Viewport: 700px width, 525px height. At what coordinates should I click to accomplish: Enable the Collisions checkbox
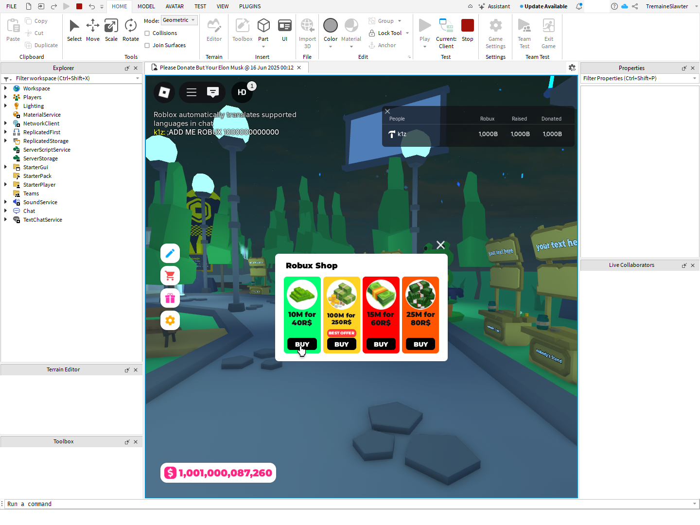point(147,33)
